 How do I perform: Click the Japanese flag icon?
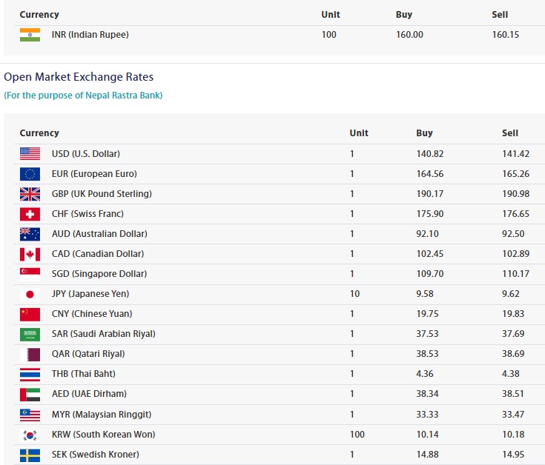point(30,294)
